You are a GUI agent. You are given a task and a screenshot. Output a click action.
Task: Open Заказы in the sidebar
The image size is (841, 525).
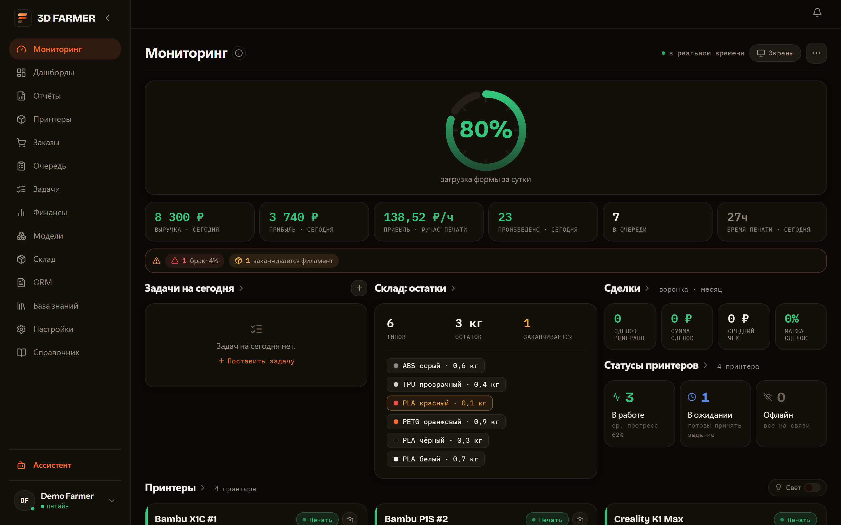[x=65, y=142]
